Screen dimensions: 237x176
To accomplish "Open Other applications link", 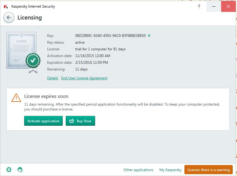I will 139,170.
